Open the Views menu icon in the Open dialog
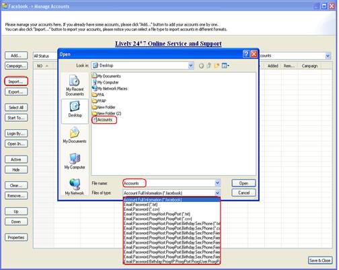 coord(225,65)
